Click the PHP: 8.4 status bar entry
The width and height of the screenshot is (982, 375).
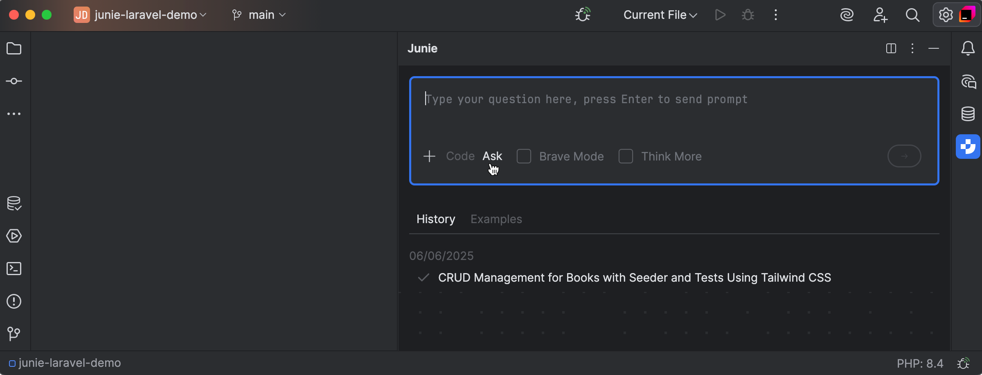tap(920, 364)
